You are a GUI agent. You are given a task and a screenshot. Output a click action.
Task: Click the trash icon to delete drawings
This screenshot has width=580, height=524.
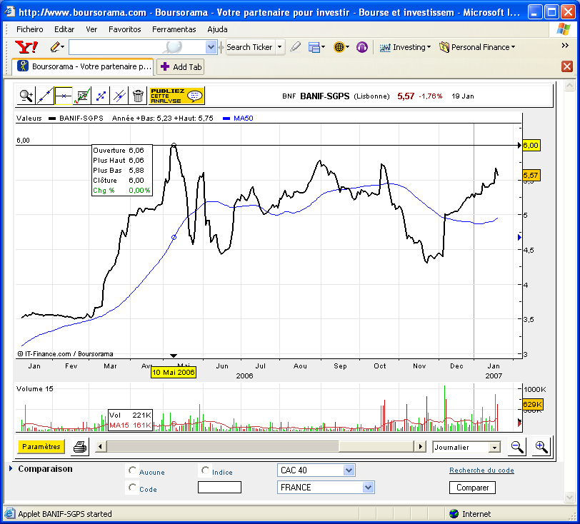pos(138,96)
